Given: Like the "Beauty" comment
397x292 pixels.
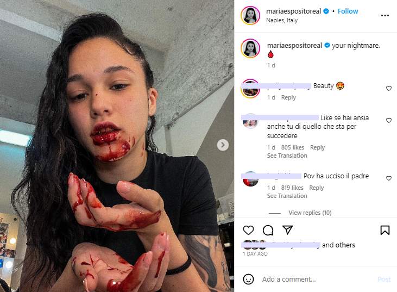Looking at the screenshot, I should tap(388, 88).
